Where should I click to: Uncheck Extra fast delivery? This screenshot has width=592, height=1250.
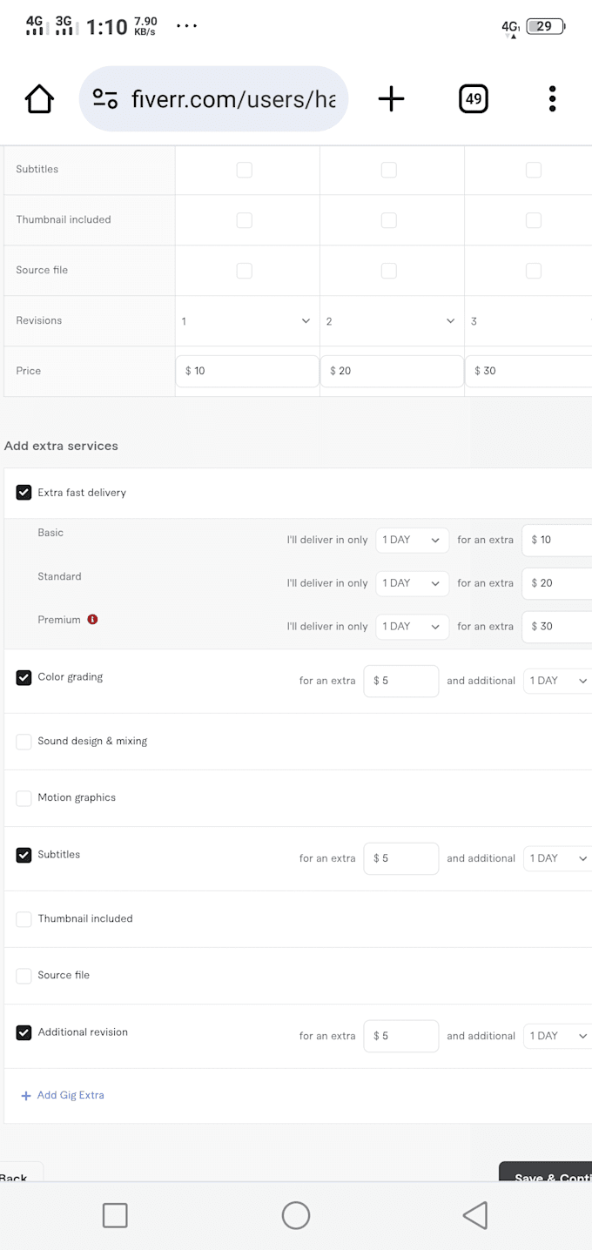point(24,493)
